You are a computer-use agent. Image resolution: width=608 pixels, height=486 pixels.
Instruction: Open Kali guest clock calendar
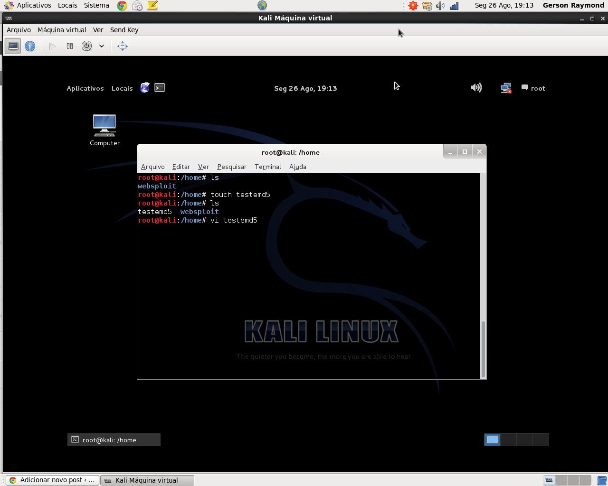pyautogui.click(x=305, y=88)
